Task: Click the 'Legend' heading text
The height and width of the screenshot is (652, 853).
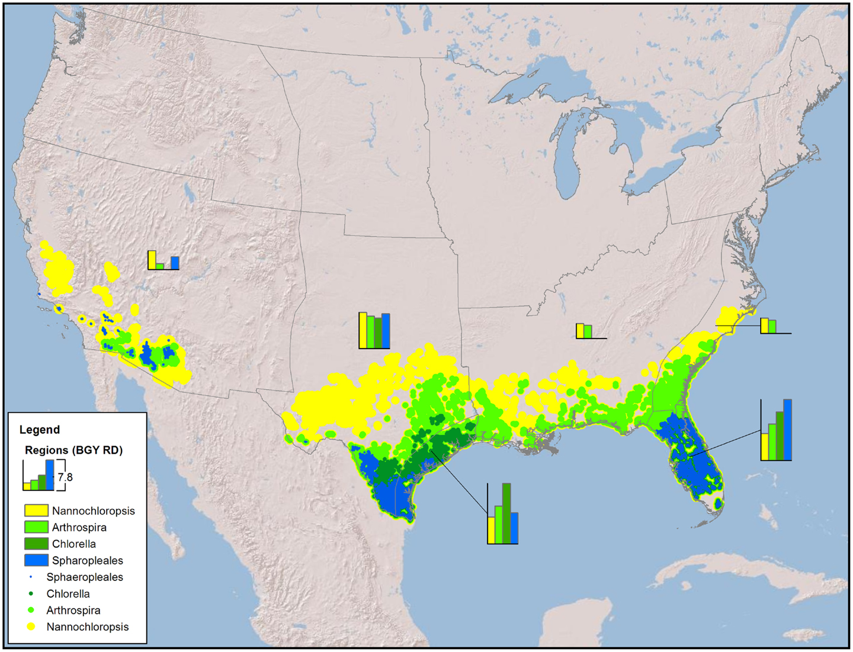Action: tap(40, 430)
